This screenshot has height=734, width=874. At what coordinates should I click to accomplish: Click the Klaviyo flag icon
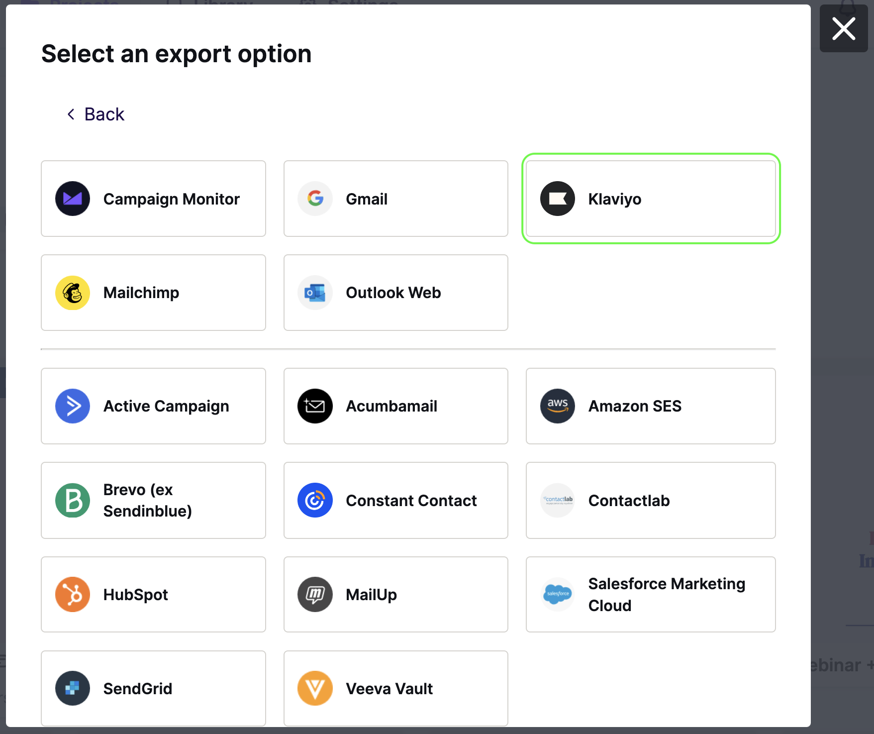tap(558, 199)
